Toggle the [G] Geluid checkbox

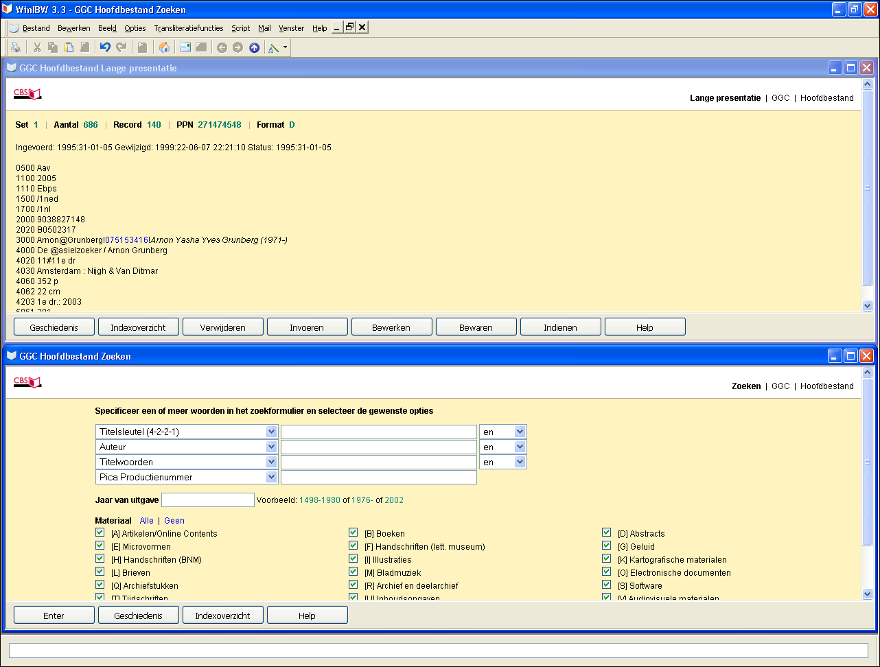607,546
